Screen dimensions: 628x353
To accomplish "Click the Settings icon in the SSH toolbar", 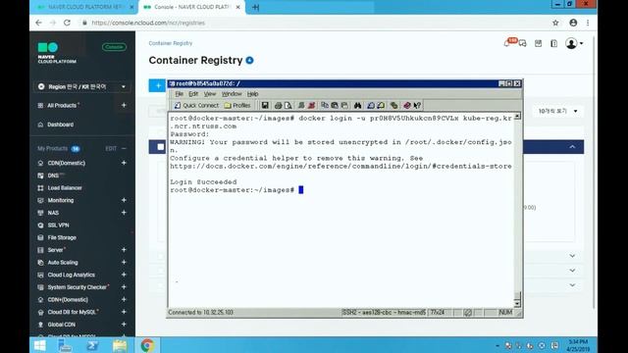I will coord(394,105).
